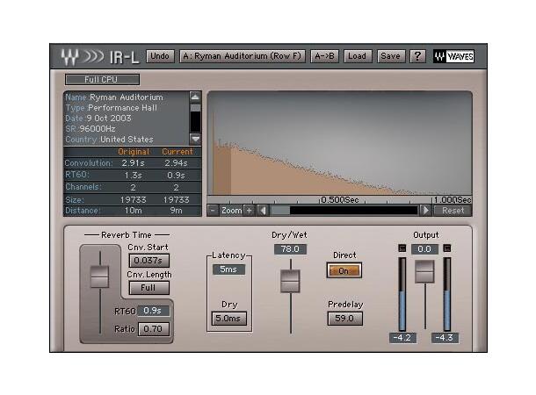Toggle the Direct On button

[x=344, y=270]
